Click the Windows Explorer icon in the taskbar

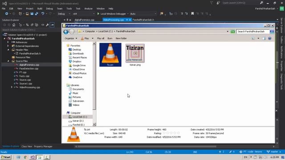pyautogui.click(x=40, y=157)
